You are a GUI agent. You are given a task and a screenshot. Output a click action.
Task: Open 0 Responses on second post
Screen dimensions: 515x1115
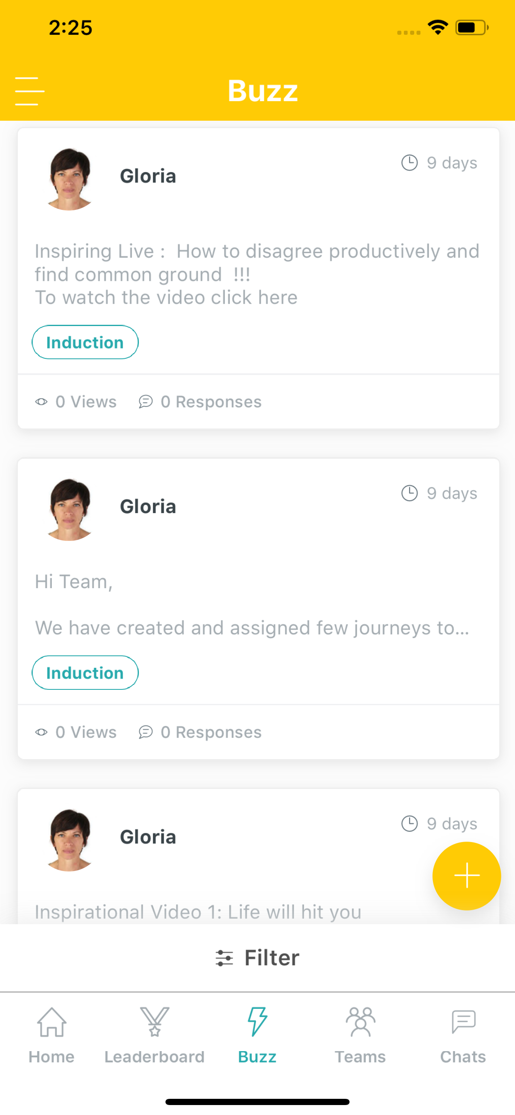pyautogui.click(x=200, y=732)
